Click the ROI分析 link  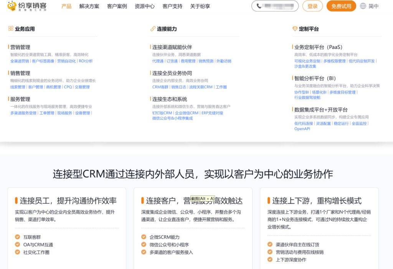(86, 61)
